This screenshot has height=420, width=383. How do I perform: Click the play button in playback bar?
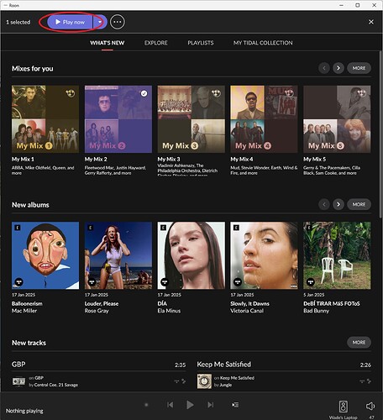190,405
